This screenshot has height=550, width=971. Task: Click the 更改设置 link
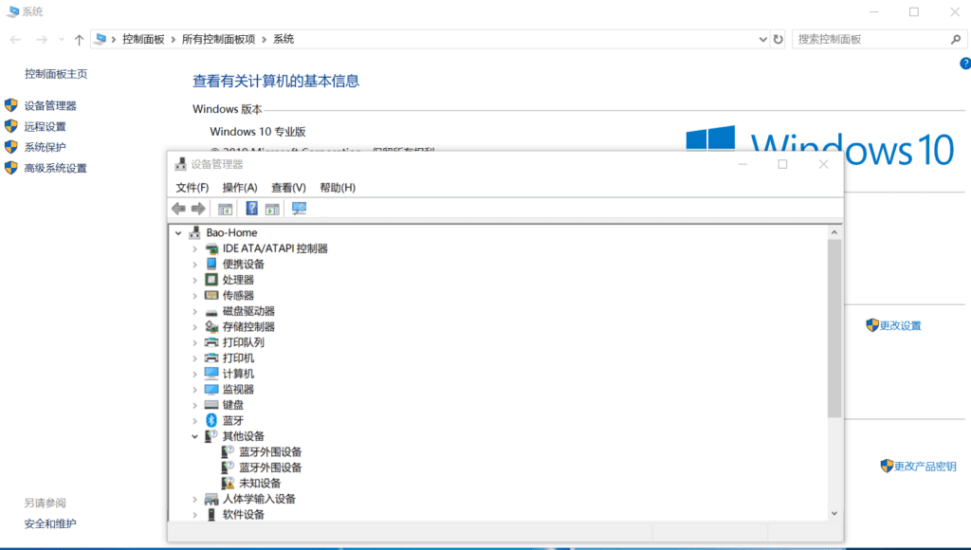coord(900,325)
